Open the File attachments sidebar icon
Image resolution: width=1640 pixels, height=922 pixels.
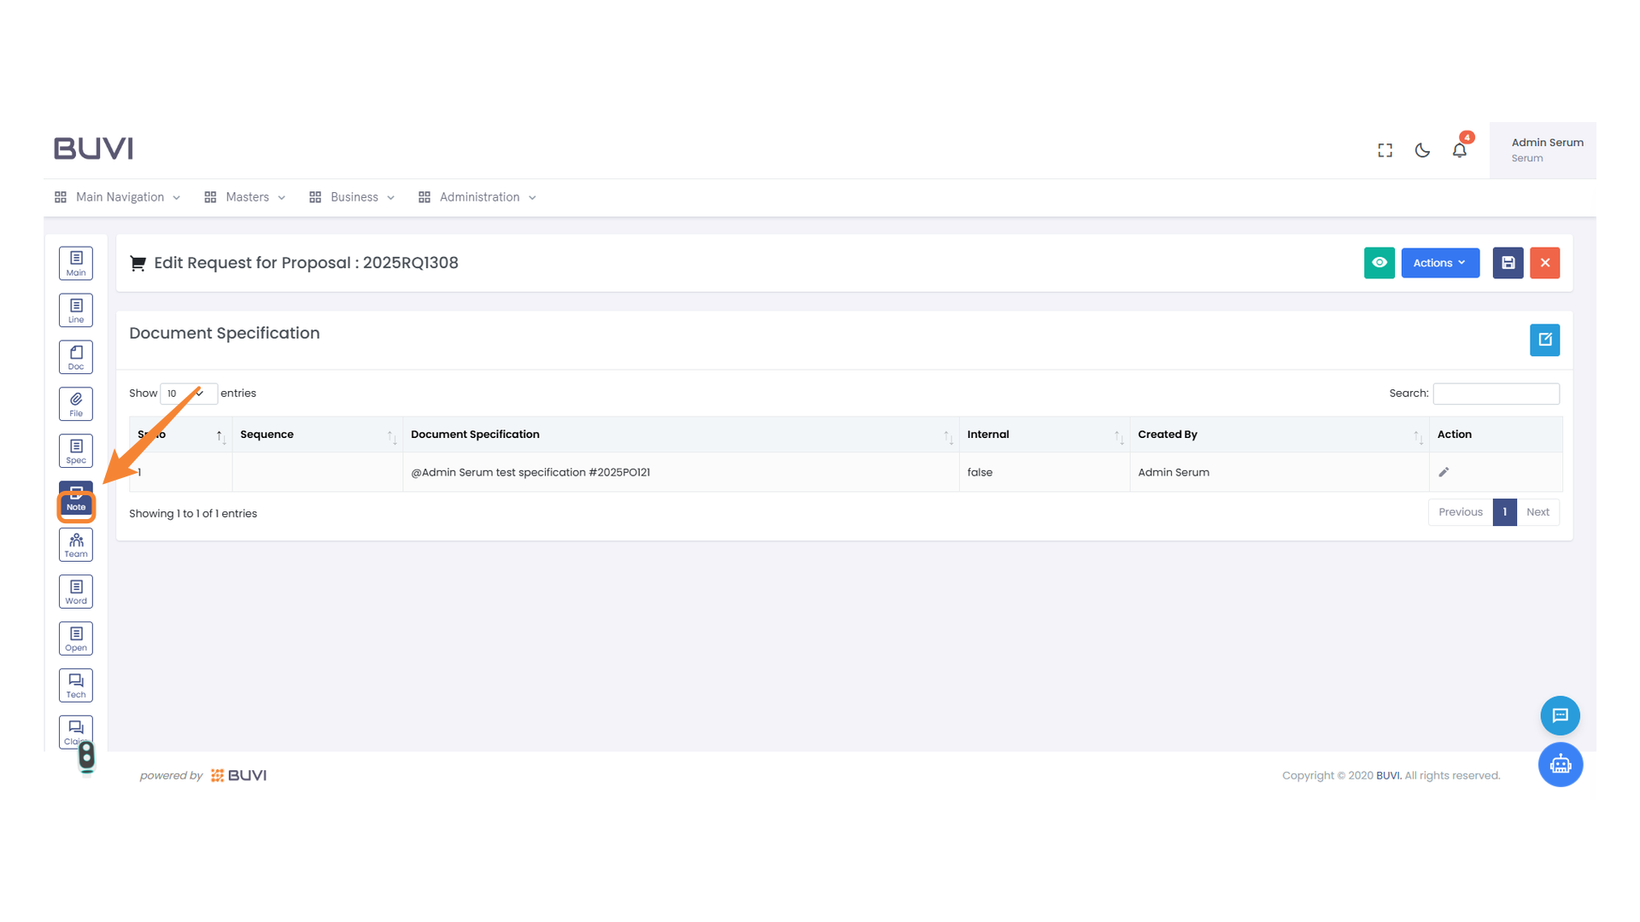point(76,404)
